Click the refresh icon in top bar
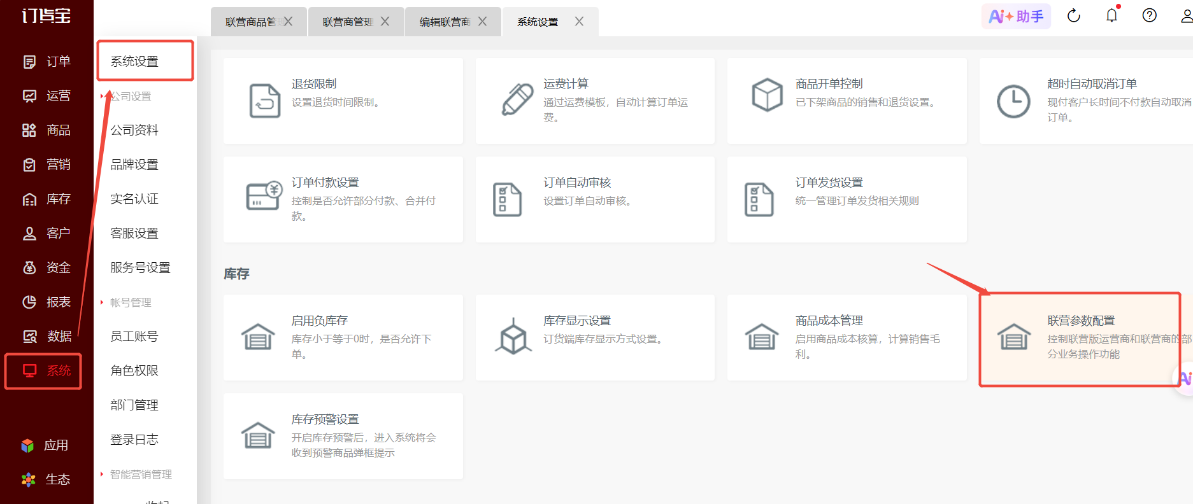 pos(1074,16)
